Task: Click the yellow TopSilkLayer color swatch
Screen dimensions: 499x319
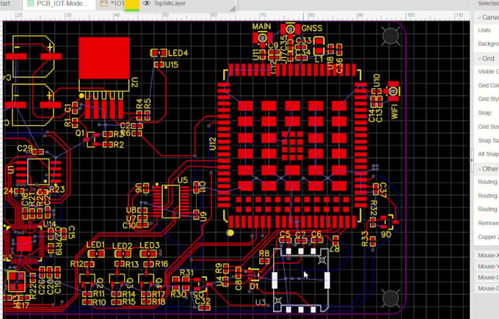Action: click(132, 4)
